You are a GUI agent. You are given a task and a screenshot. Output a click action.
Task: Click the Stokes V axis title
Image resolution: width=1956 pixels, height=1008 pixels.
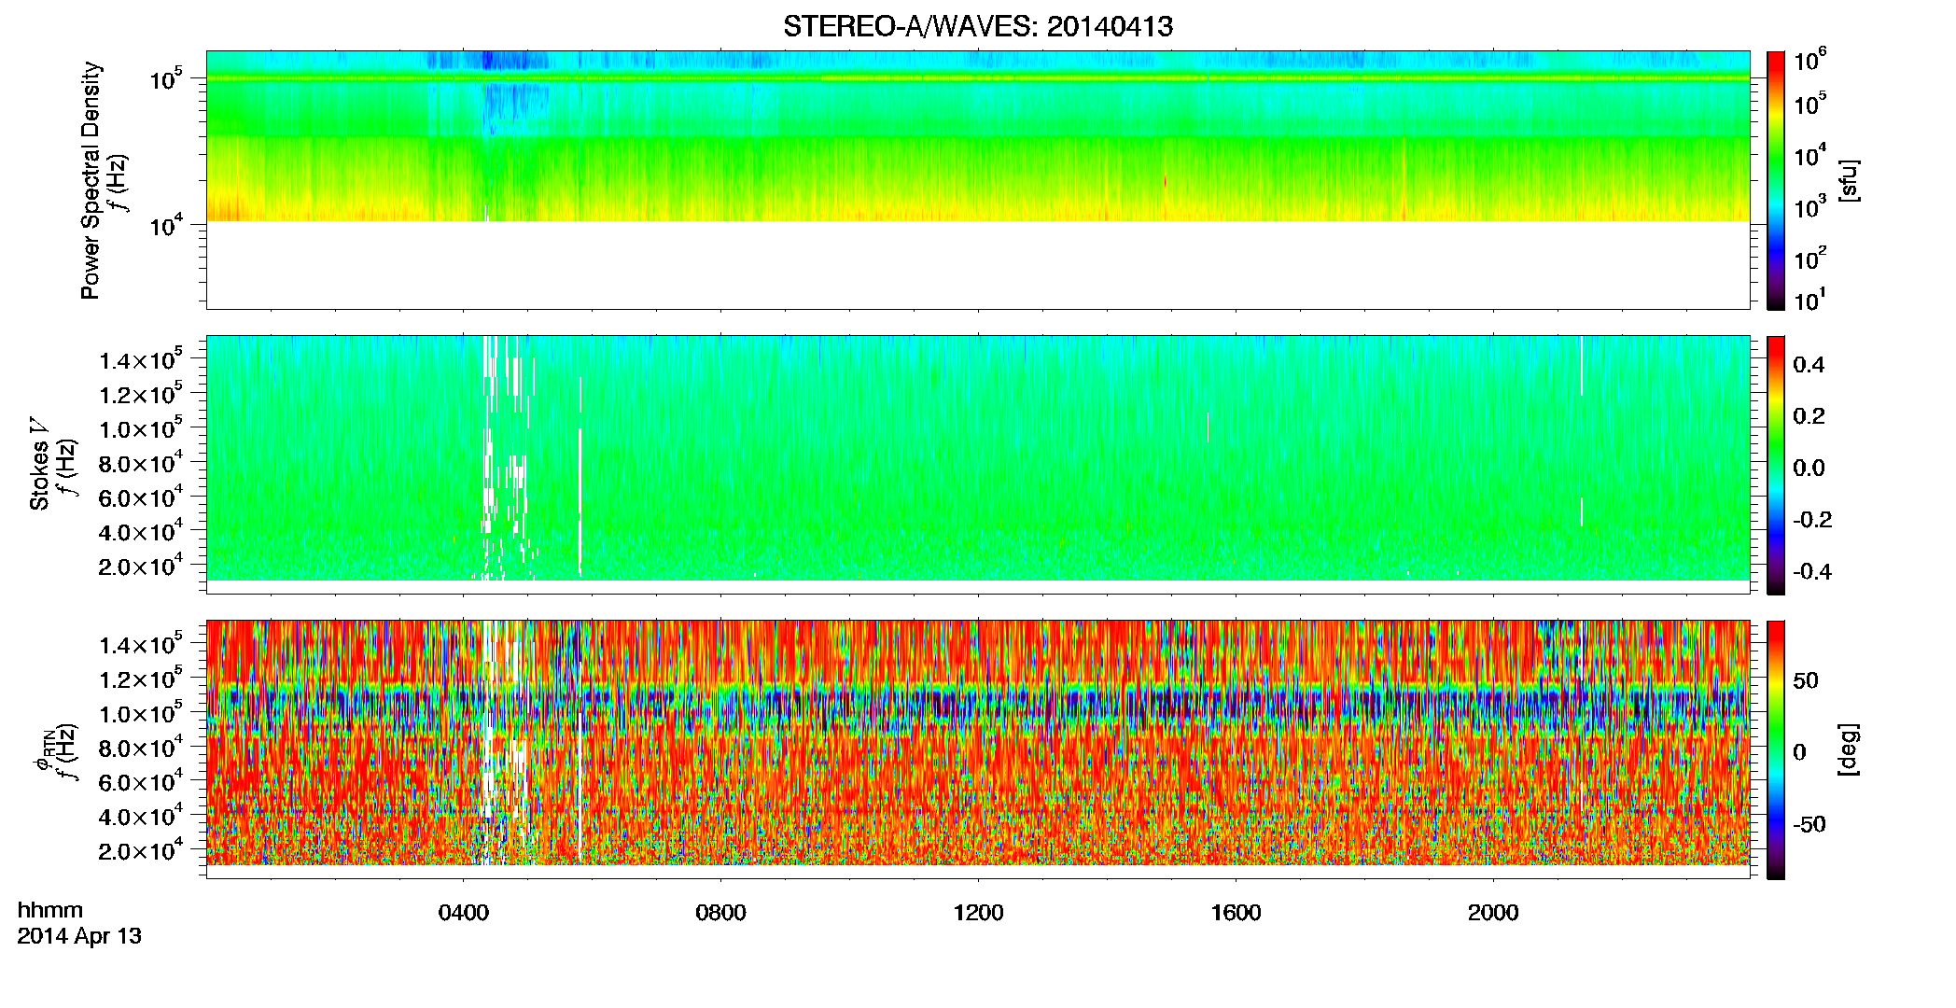(39, 464)
